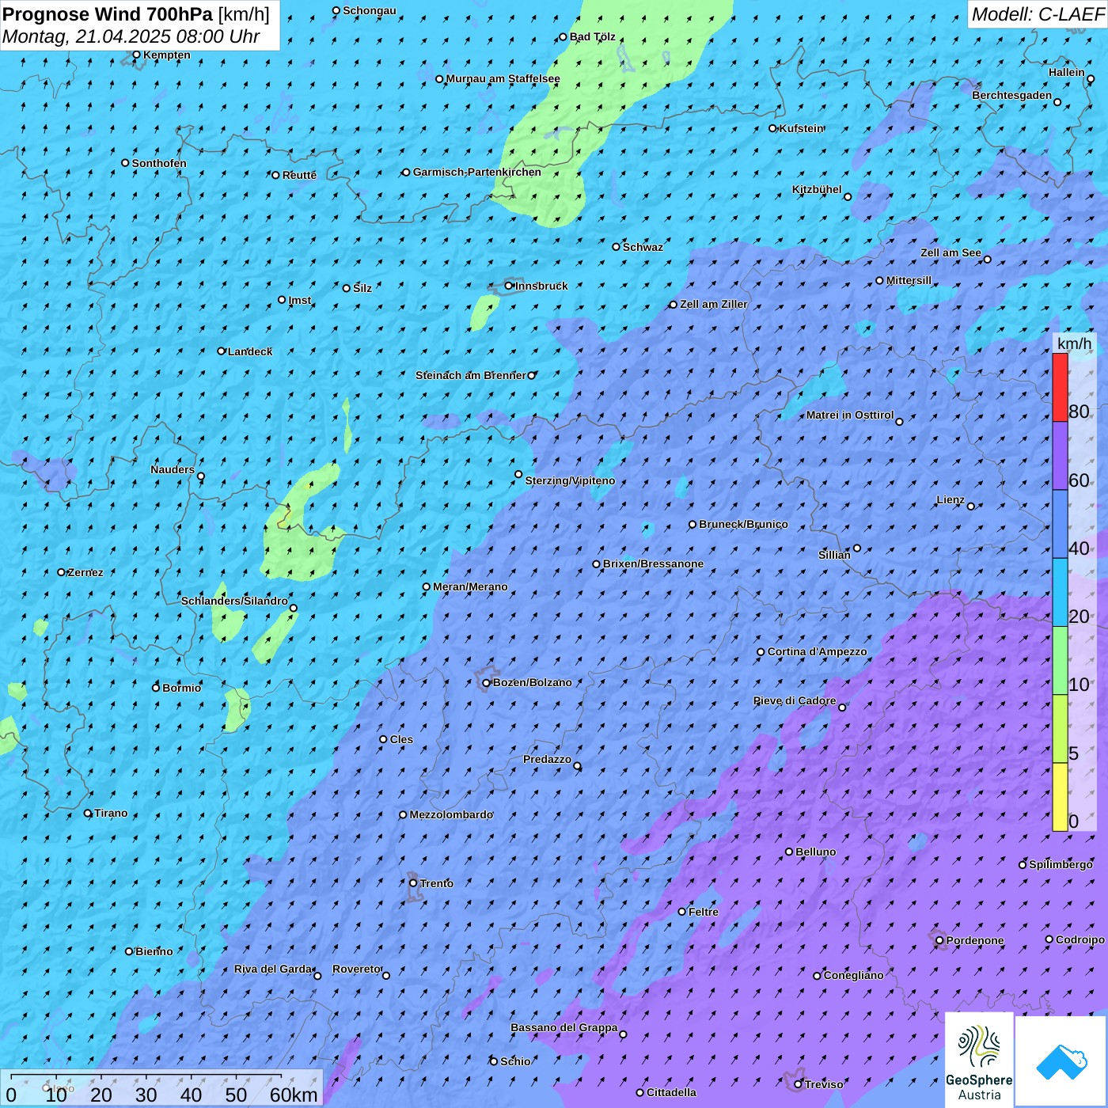This screenshot has width=1108, height=1108.
Task: Click the GeoSphere Austria logo
Action: [x=979, y=1060]
